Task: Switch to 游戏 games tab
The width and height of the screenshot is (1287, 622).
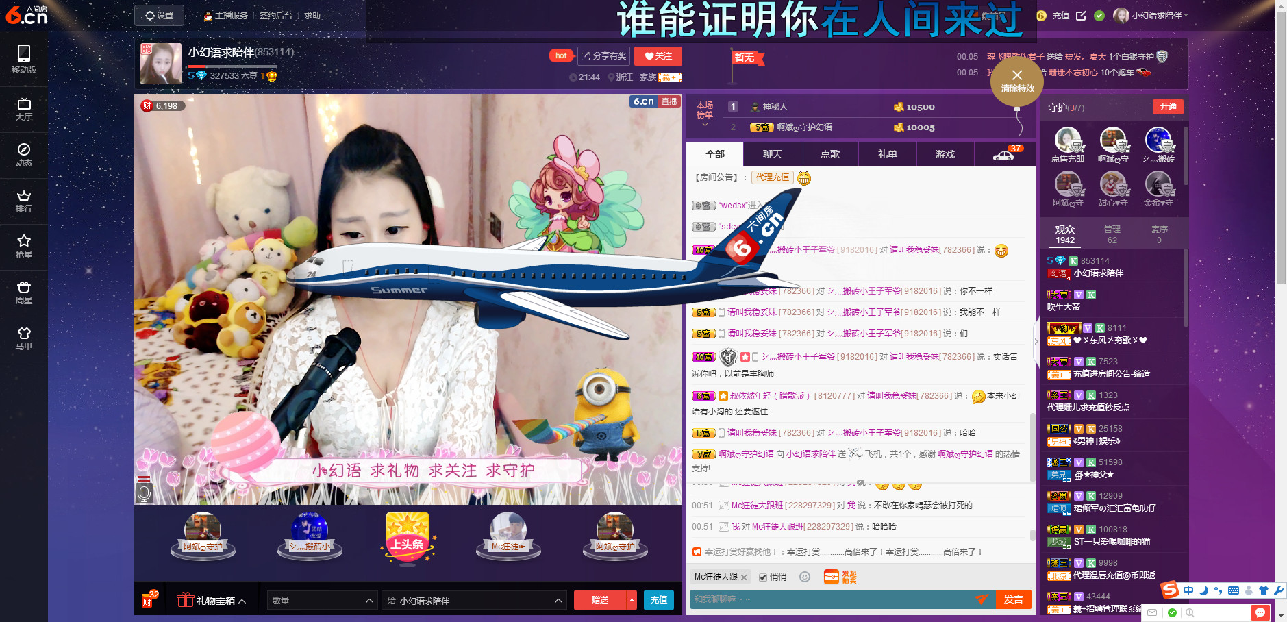Action: tap(945, 154)
